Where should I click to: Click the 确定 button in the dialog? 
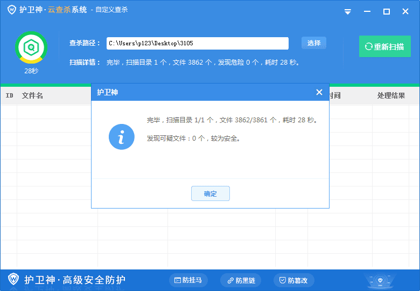coord(210,193)
